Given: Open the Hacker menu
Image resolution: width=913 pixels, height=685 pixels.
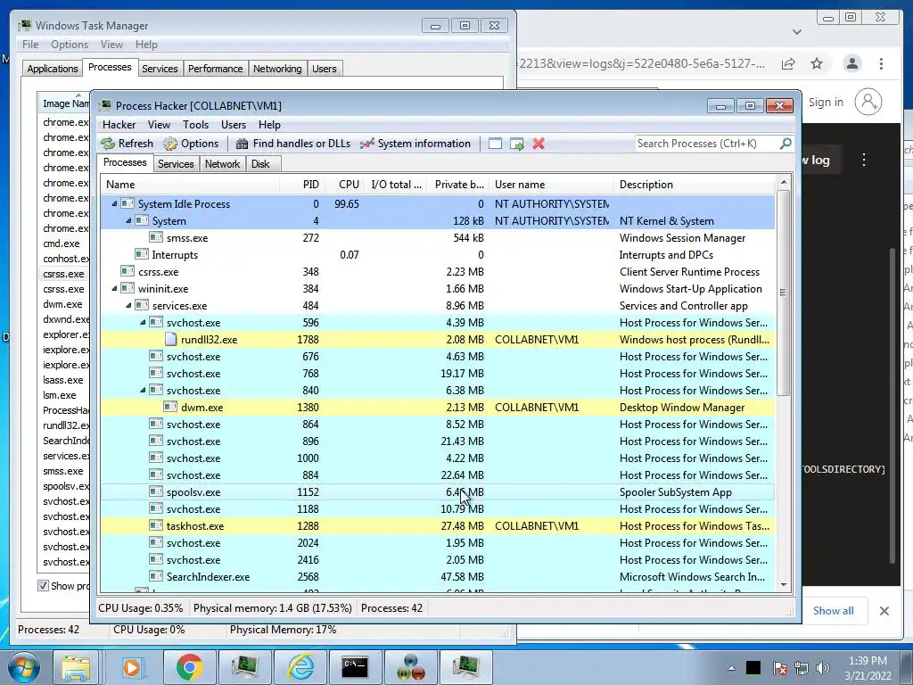Looking at the screenshot, I should (x=119, y=125).
